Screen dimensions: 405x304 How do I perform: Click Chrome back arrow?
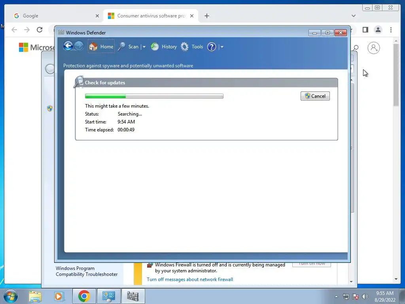14,30
